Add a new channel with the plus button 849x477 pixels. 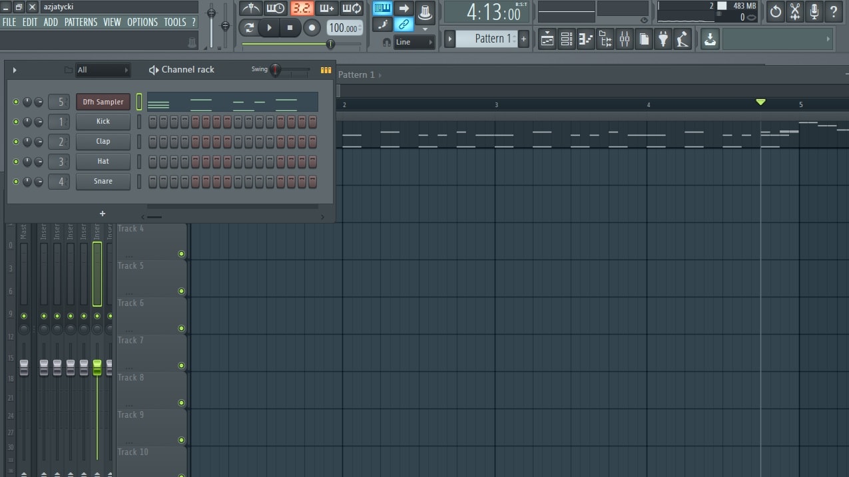(103, 214)
